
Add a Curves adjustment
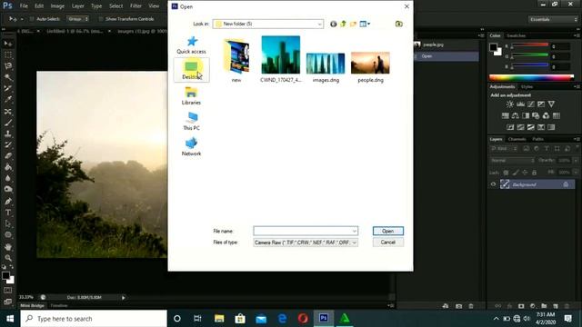point(531,104)
